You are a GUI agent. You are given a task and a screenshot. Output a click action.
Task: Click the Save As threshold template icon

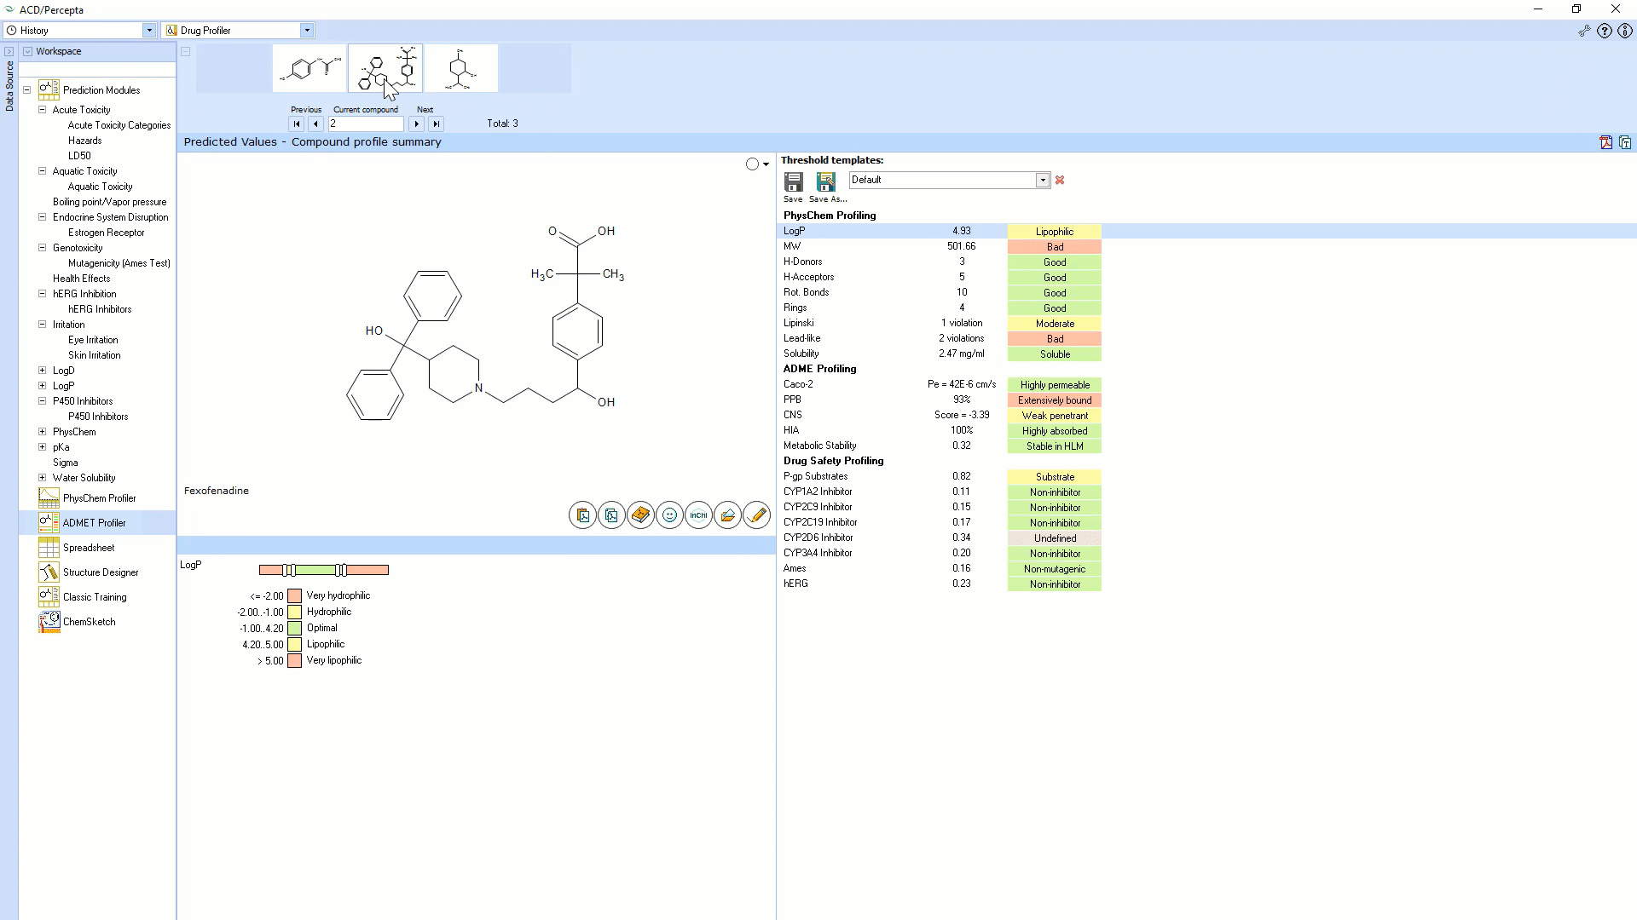click(825, 181)
